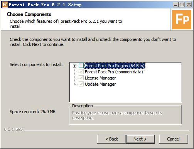Image resolution: width=194 pixels, height=149 pixels.
Task: Click the empty area of the components list
Action: pos(125,95)
